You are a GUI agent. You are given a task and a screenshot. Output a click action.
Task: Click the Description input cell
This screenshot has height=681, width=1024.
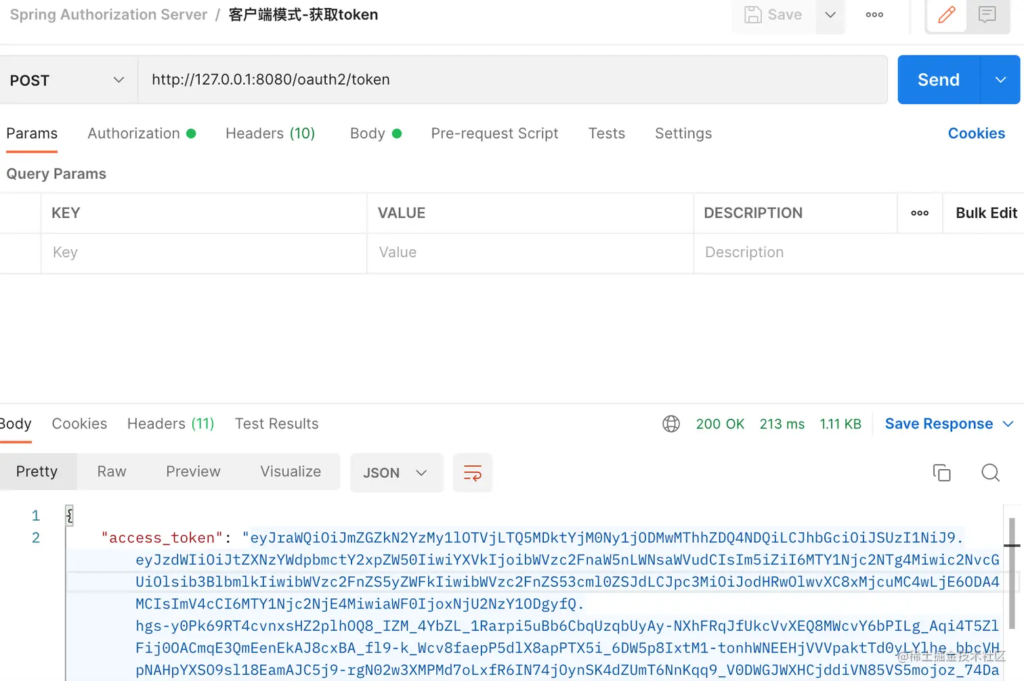point(859,252)
